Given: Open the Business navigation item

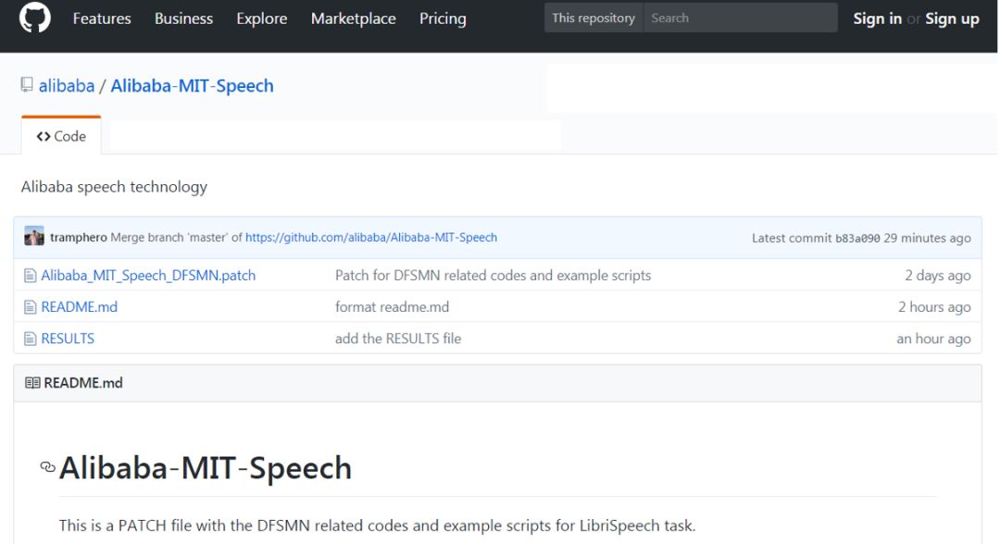Looking at the screenshot, I should [x=183, y=19].
